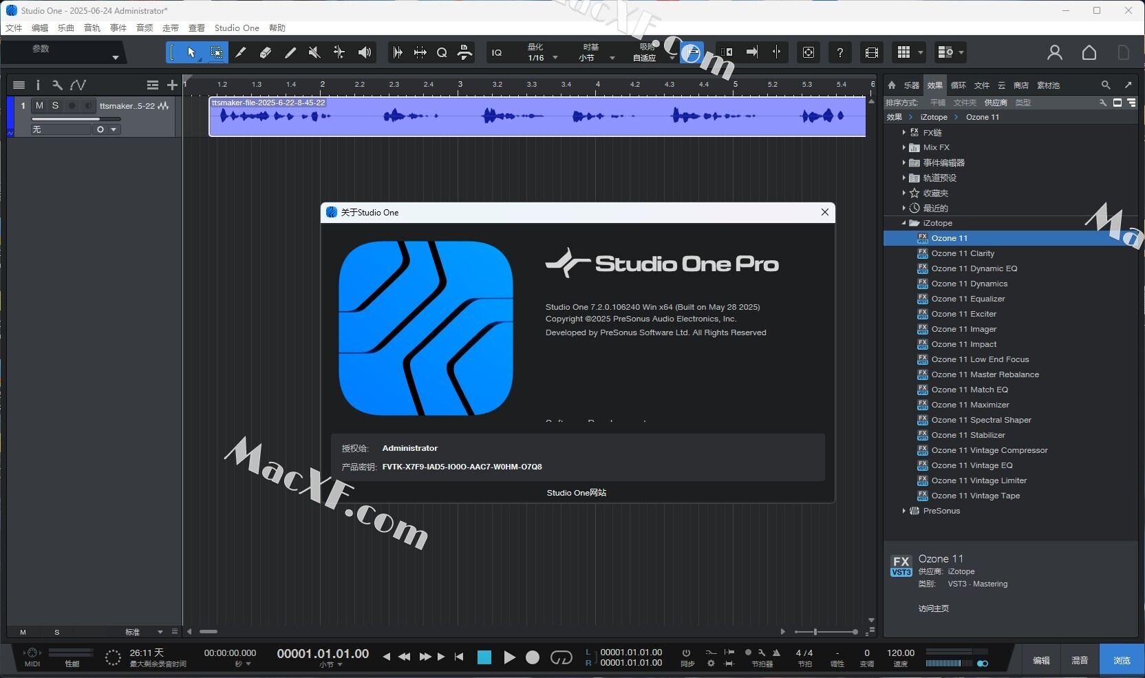Switch to the 乐器 browser tab

pos(912,85)
